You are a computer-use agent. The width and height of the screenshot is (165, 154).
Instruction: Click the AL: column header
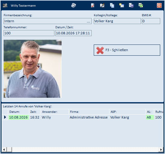click(150, 112)
